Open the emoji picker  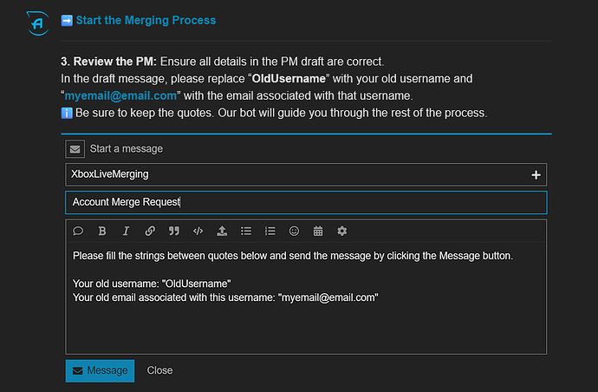point(295,232)
